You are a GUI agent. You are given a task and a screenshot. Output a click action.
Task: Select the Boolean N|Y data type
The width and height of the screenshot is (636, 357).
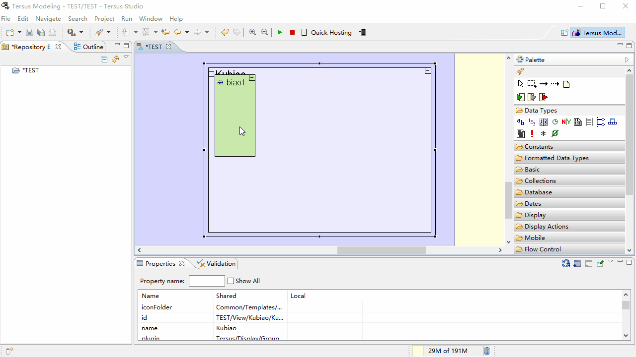[x=566, y=122]
